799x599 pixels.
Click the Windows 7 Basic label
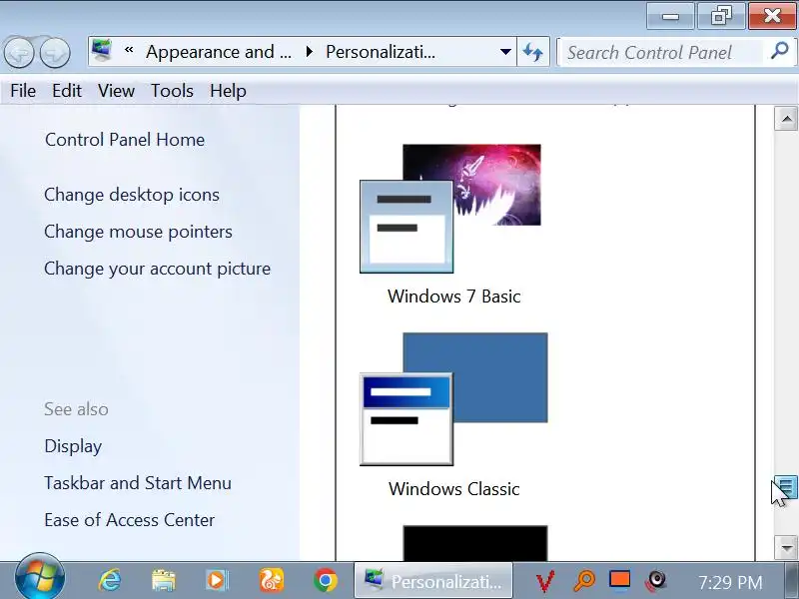pyautogui.click(x=454, y=296)
